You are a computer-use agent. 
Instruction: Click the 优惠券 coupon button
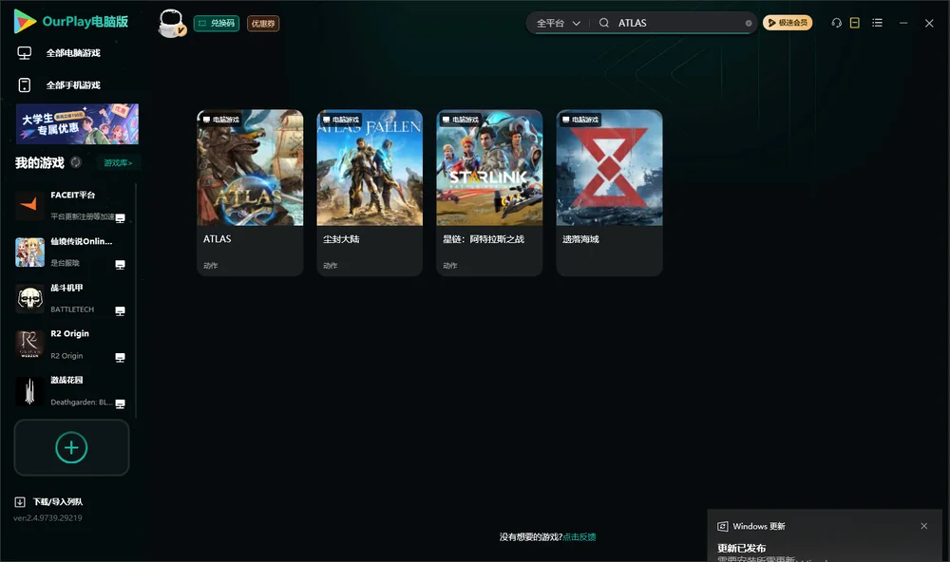click(263, 24)
